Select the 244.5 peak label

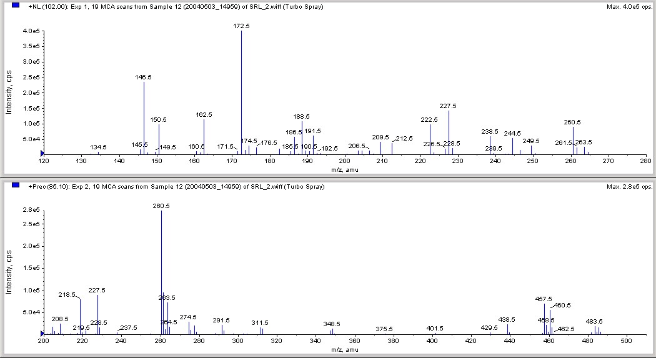click(x=512, y=134)
